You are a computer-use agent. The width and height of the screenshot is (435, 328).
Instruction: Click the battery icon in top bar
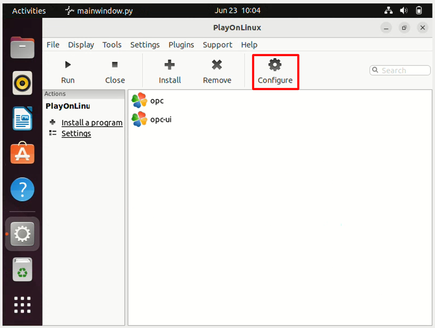[x=419, y=10]
